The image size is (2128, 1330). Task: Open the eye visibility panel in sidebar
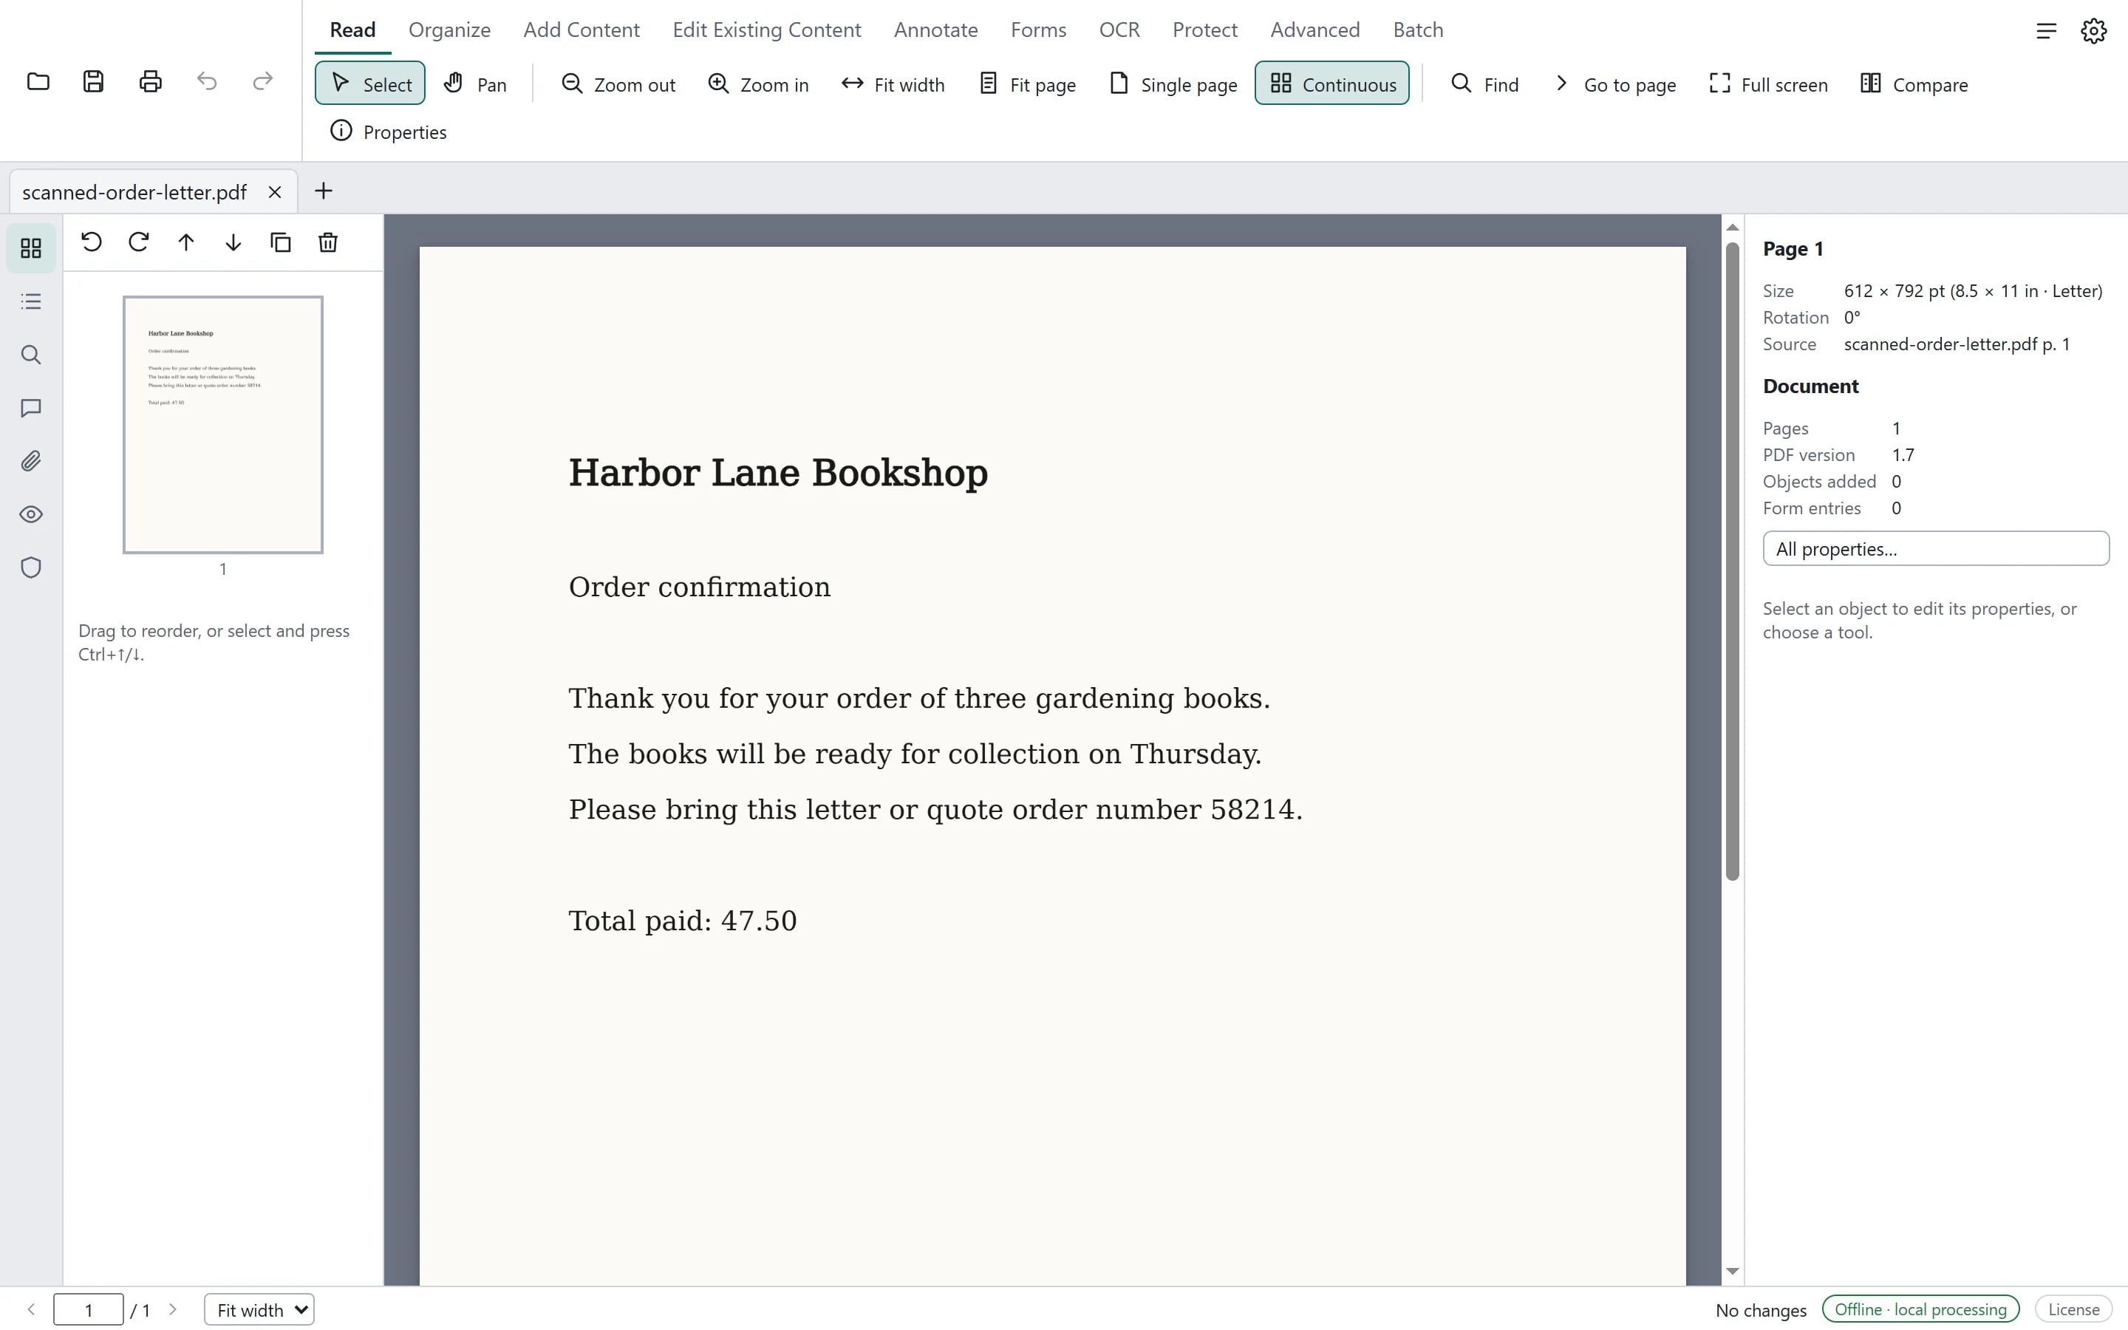[31, 514]
